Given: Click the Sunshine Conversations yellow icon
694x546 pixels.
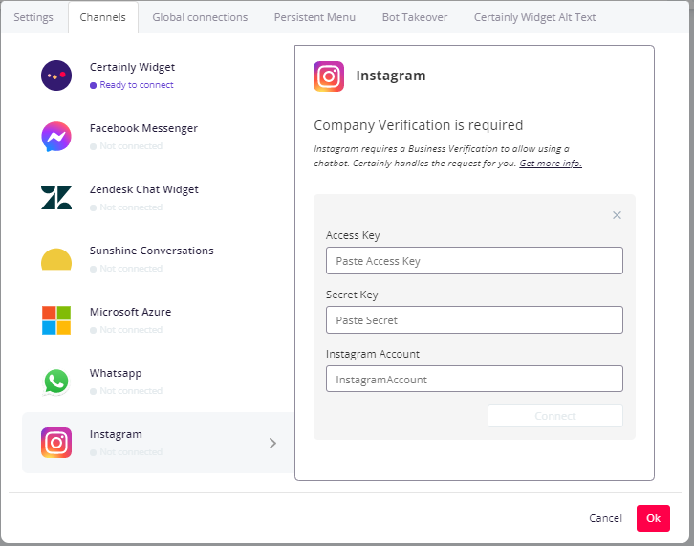Looking at the screenshot, I should point(56,259).
